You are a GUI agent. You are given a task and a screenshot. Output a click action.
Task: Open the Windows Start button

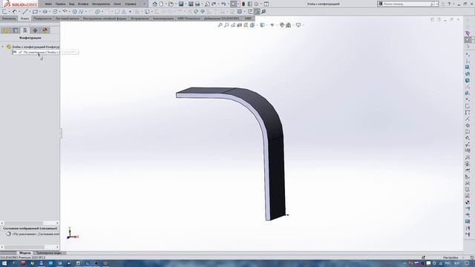click(4, 263)
